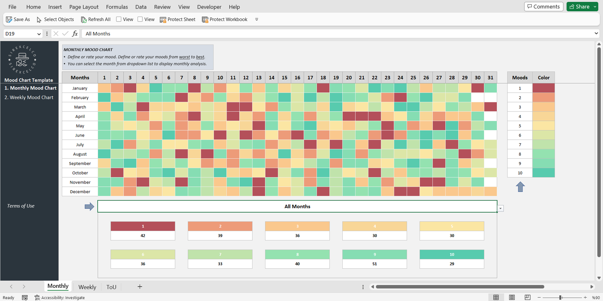Expand the Name Box dropdown for D19
603x301 pixels.
[39, 34]
